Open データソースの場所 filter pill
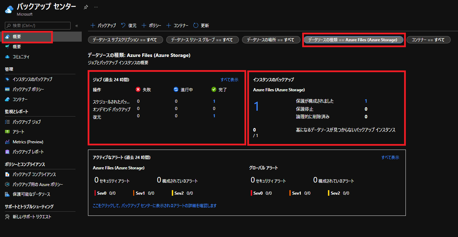 pos(271,40)
